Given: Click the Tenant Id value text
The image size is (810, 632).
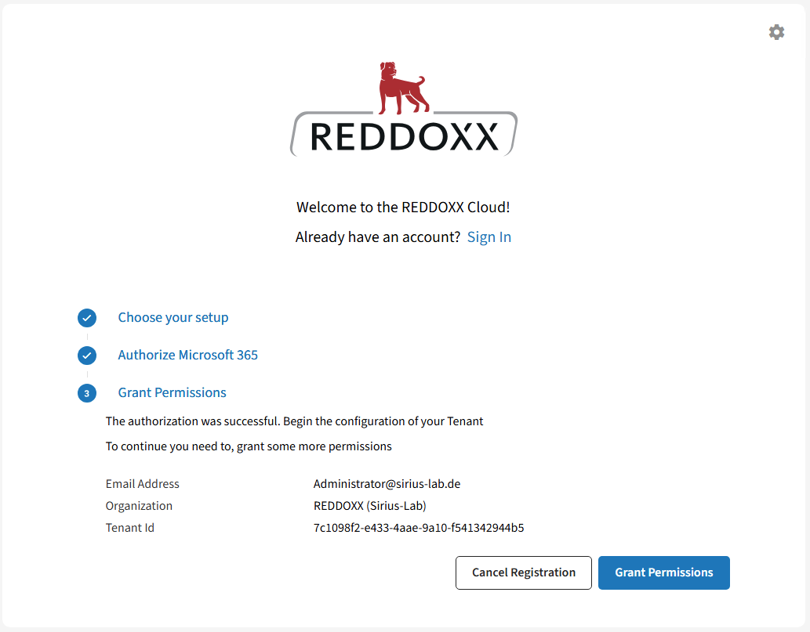Looking at the screenshot, I should click(x=418, y=528).
